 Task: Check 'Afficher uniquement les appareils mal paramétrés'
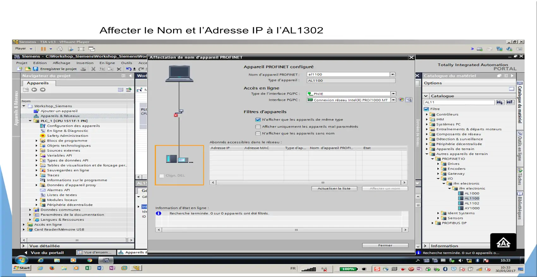coord(258,127)
